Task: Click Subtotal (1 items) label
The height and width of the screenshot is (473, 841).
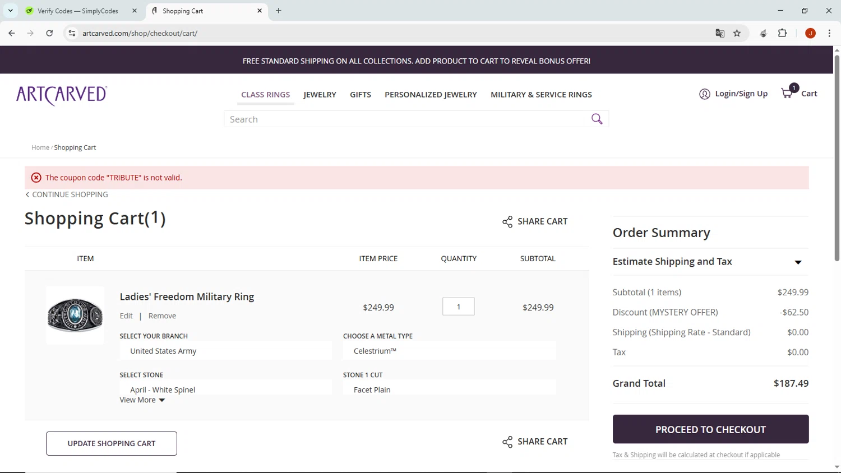Action: (x=647, y=292)
